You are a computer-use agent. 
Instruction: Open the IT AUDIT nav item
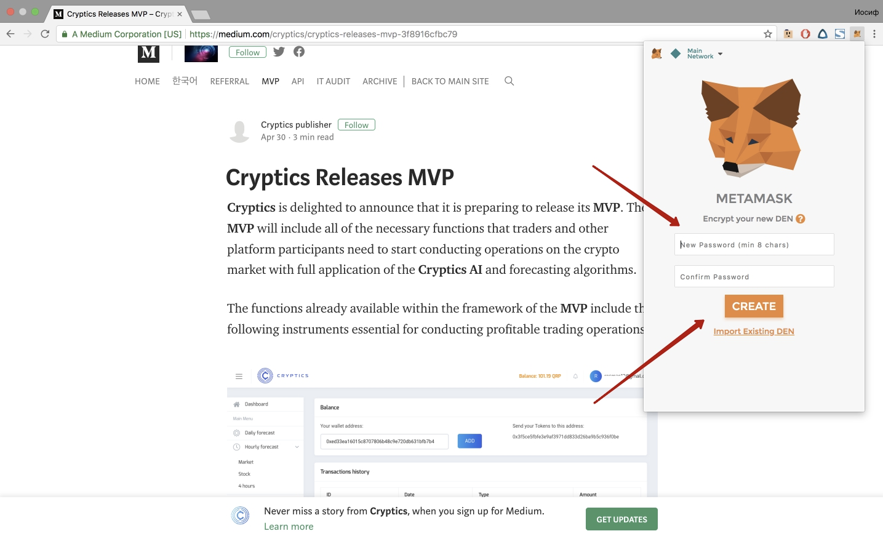click(334, 81)
